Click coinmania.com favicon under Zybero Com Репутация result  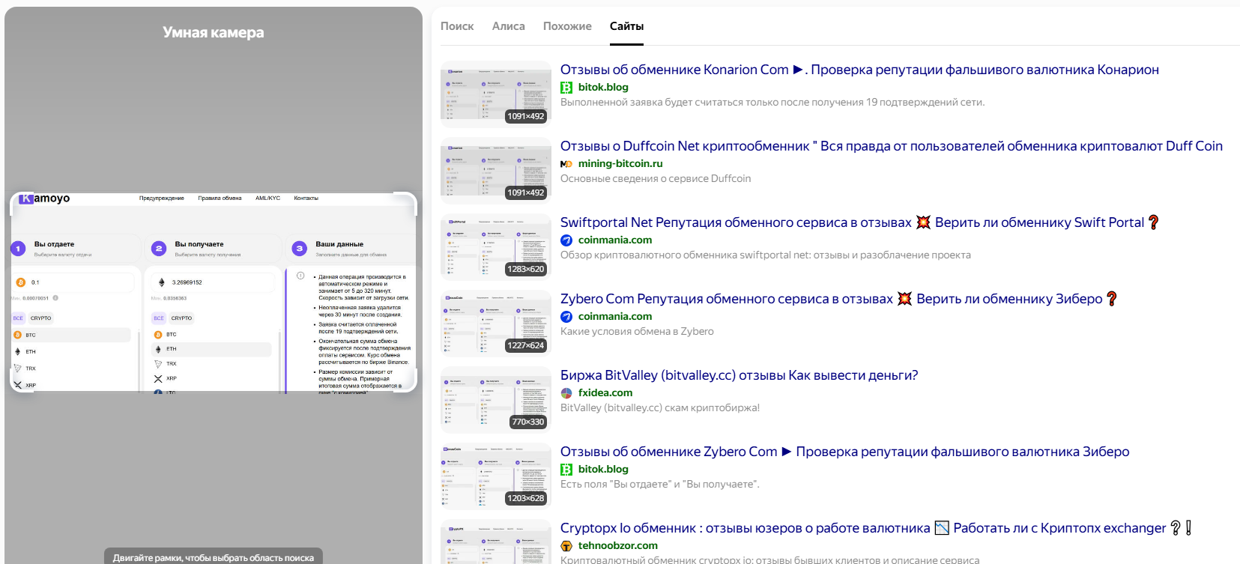click(566, 317)
